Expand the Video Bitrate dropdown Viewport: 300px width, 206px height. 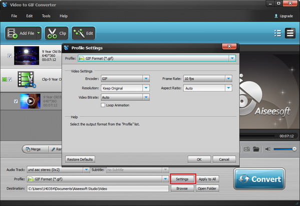(x=146, y=97)
